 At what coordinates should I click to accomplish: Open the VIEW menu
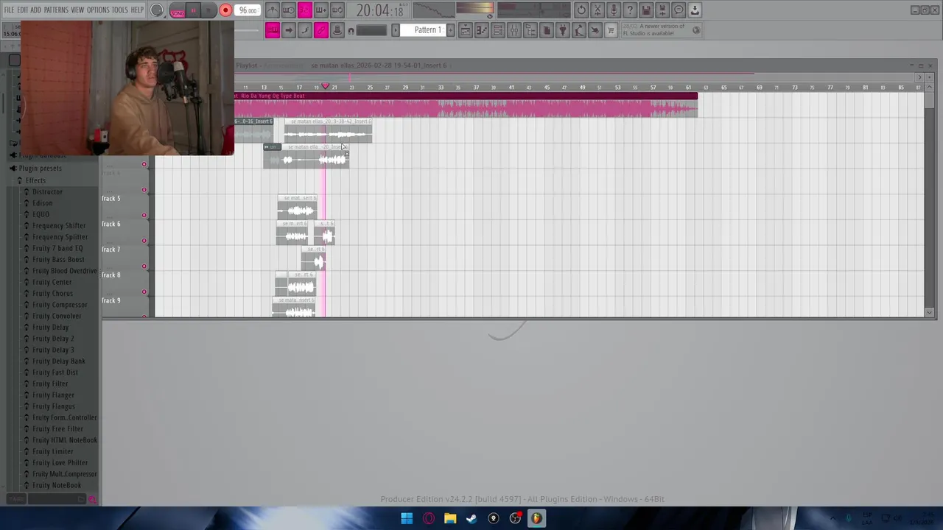click(77, 10)
